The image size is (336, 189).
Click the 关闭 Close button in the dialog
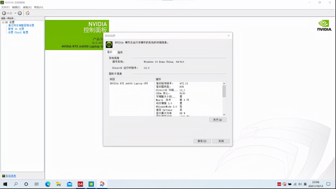(221, 141)
